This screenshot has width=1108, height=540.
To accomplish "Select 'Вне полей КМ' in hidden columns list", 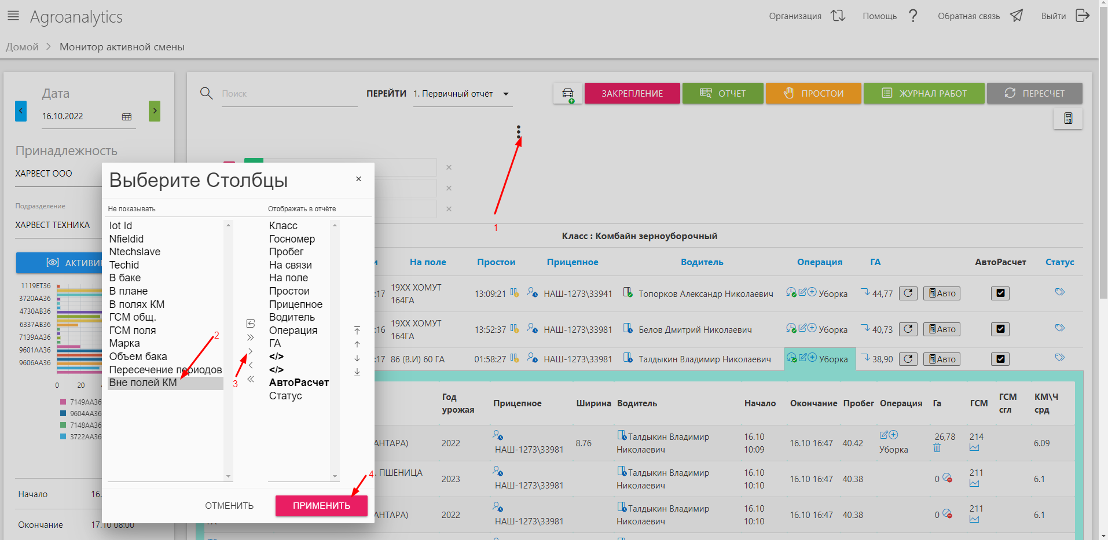I will [x=143, y=383].
